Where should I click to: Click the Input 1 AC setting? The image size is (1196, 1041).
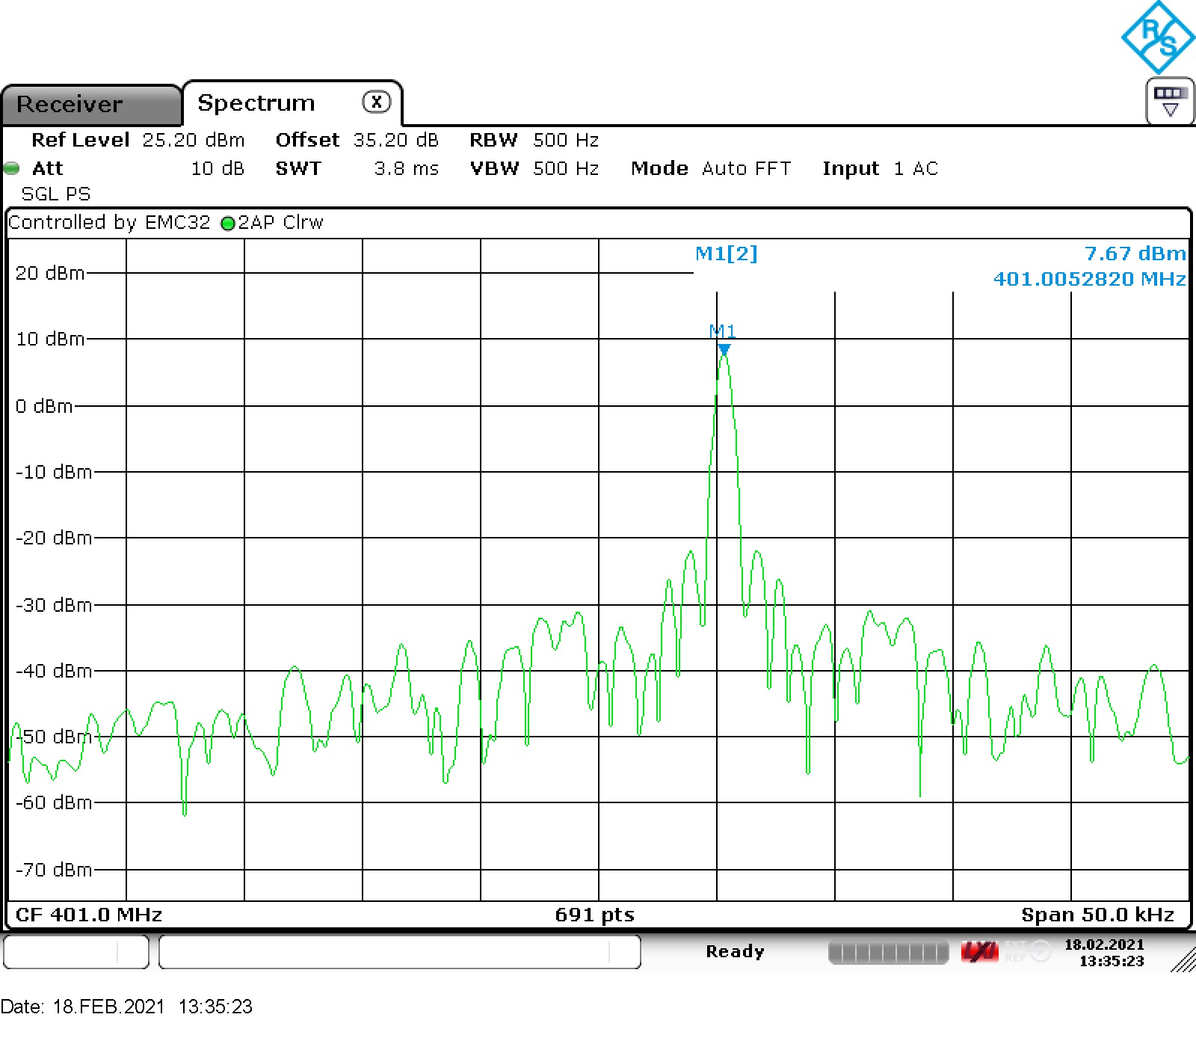(x=880, y=168)
